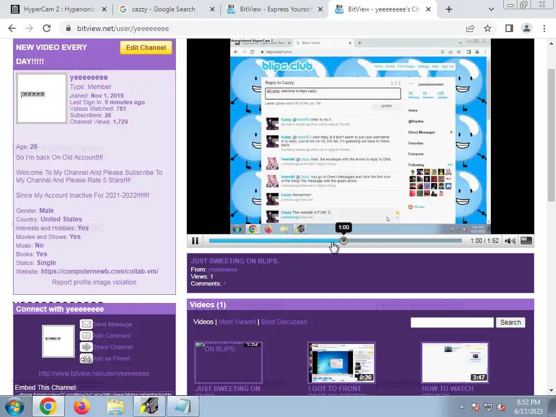Click the browser back arrow
Screen dimensions: 556x417
pyautogui.click(x=12, y=28)
